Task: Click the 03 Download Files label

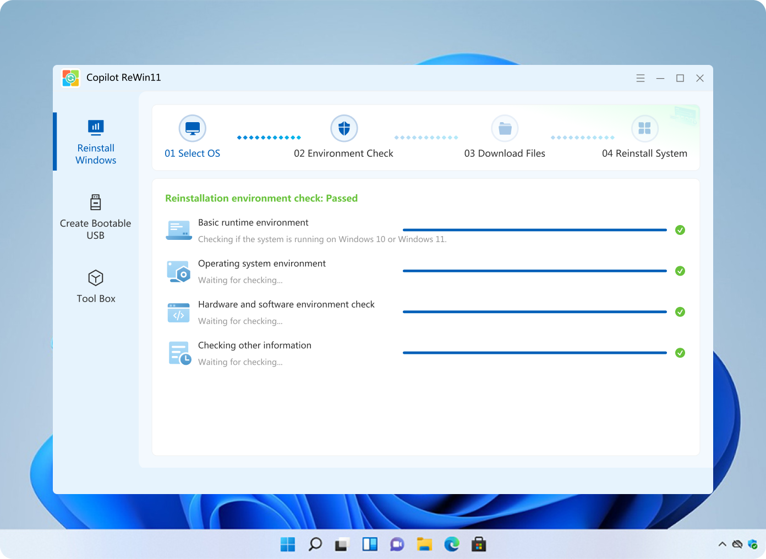Action: tap(505, 154)
